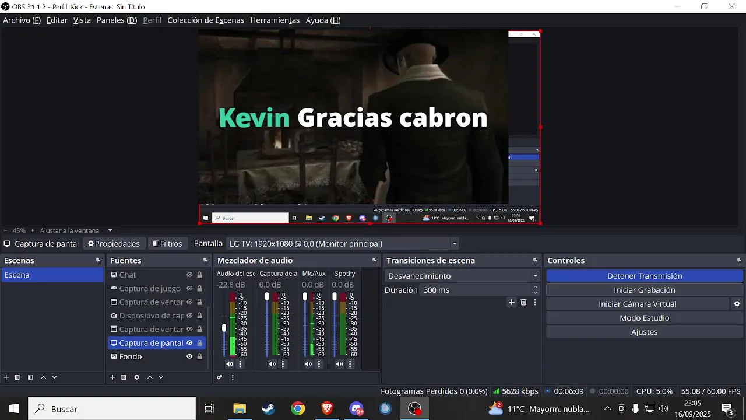Show the Captura de juego source

[x=189, y=288]
